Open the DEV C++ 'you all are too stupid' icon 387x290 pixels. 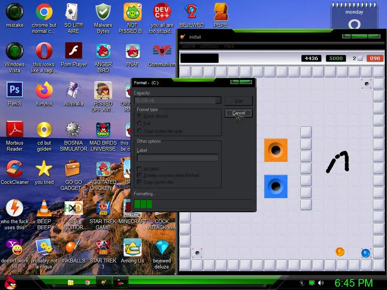point(162,18)
